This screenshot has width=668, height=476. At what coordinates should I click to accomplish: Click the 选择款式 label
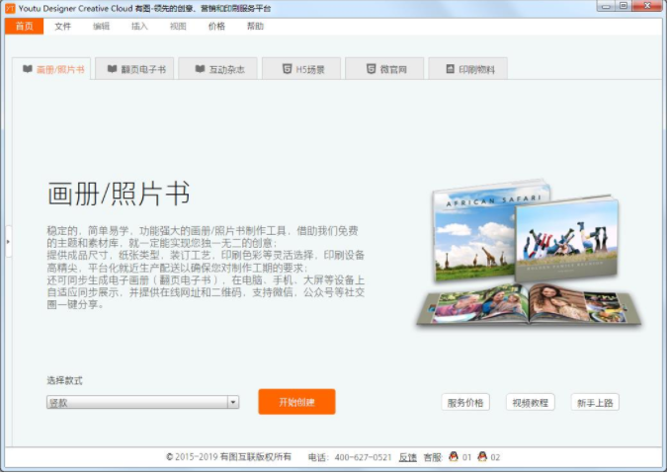coord(64,381)
